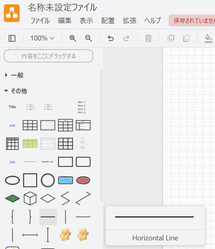Select the right curly bracket shape

30,217
